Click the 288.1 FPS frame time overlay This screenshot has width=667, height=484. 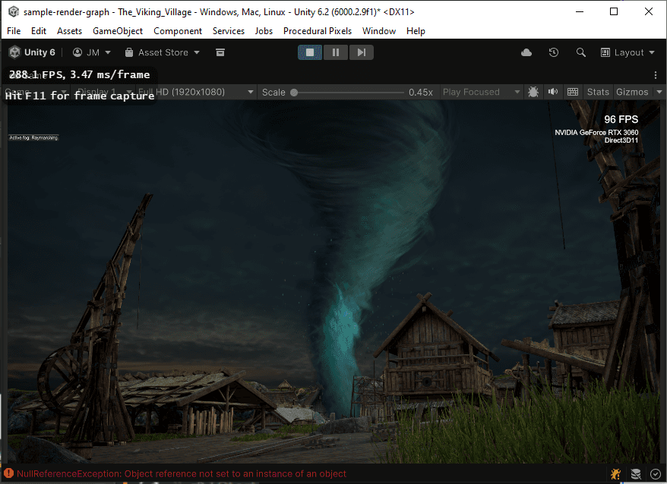click(x=80, y=75)
